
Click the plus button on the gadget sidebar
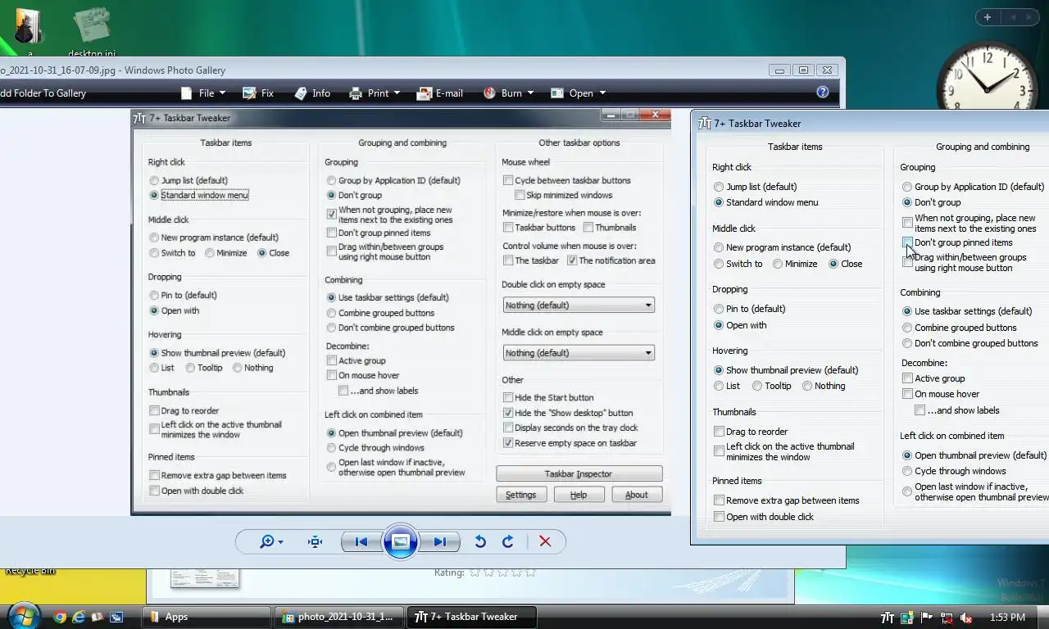point(988,17)
